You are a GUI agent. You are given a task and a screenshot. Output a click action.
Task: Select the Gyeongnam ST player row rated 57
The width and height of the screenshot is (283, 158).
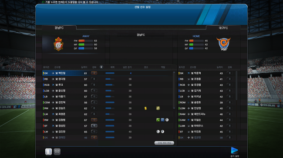[x=108, y=126]
